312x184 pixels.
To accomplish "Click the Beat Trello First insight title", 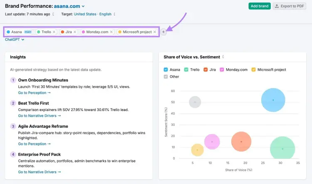I will pos(33,103).
